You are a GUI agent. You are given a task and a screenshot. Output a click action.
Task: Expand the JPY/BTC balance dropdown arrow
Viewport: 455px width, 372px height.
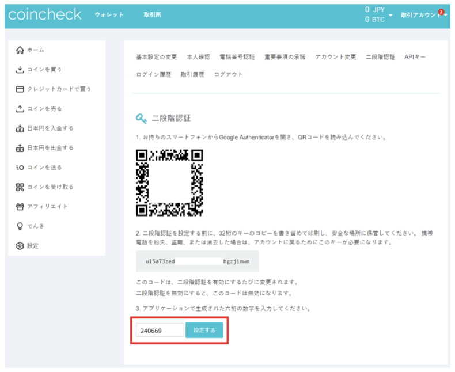390,15
